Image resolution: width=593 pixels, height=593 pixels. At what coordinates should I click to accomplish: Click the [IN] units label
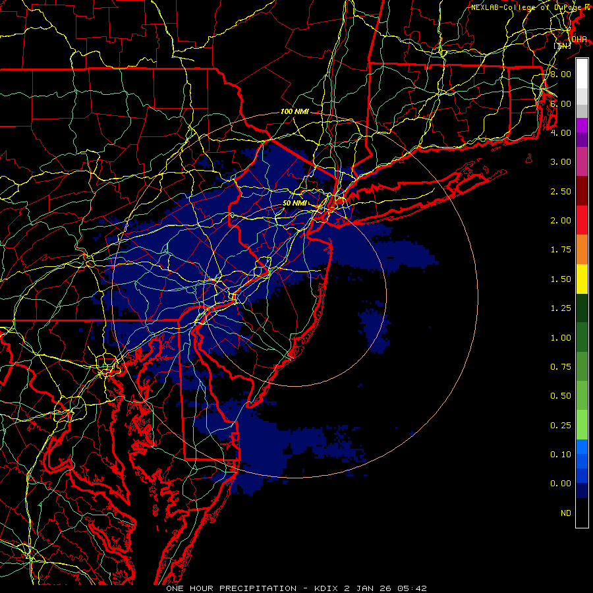point(562,45)
